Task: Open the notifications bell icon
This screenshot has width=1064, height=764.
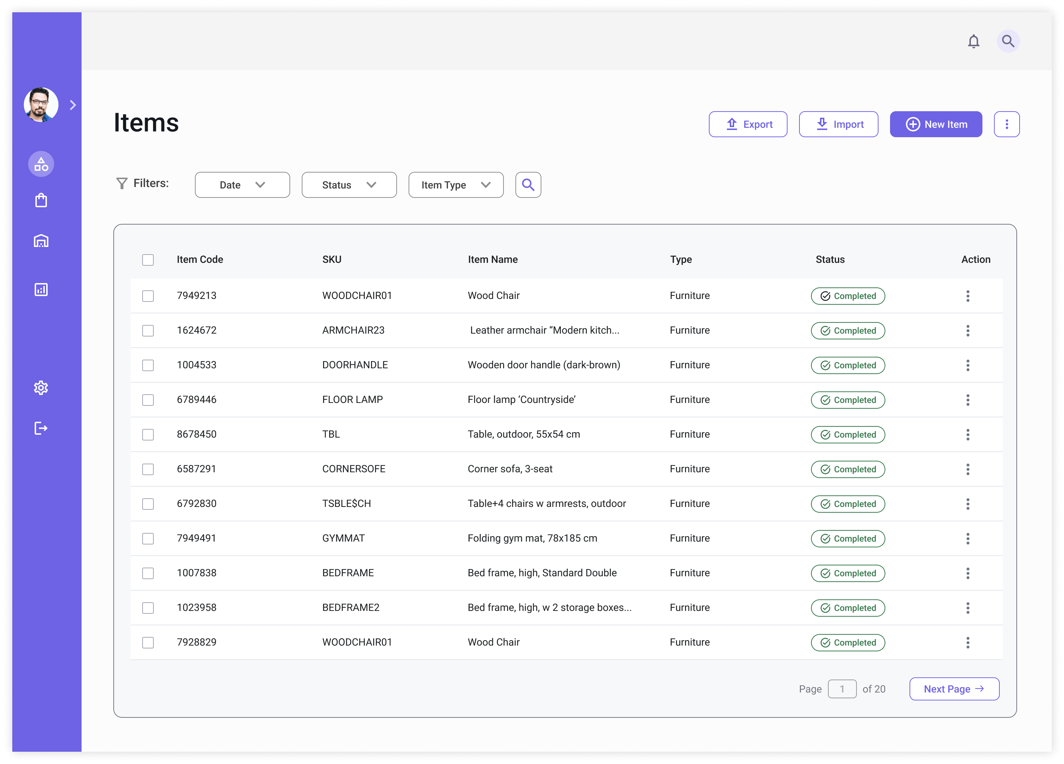Action: pos(973,41)
